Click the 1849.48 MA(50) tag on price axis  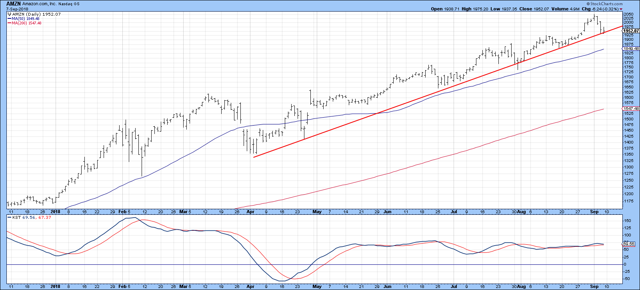pyautogui.click(x=631, y=49)
